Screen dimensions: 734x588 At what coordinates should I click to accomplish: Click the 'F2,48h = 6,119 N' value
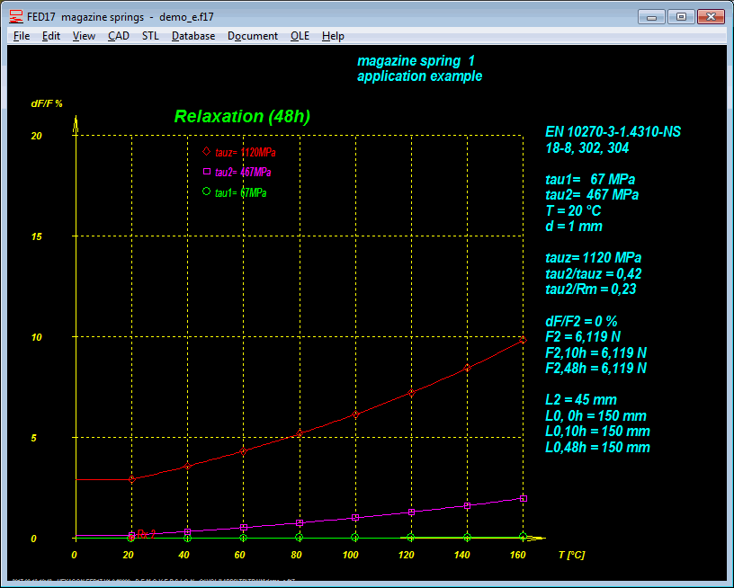point(595,368)
